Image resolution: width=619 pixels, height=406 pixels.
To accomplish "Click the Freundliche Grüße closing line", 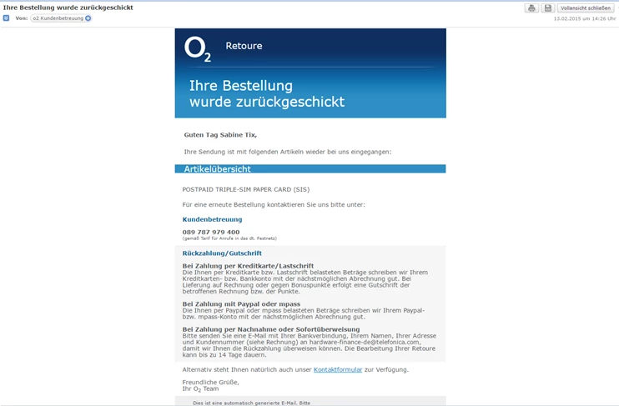I will coord(211,383).
